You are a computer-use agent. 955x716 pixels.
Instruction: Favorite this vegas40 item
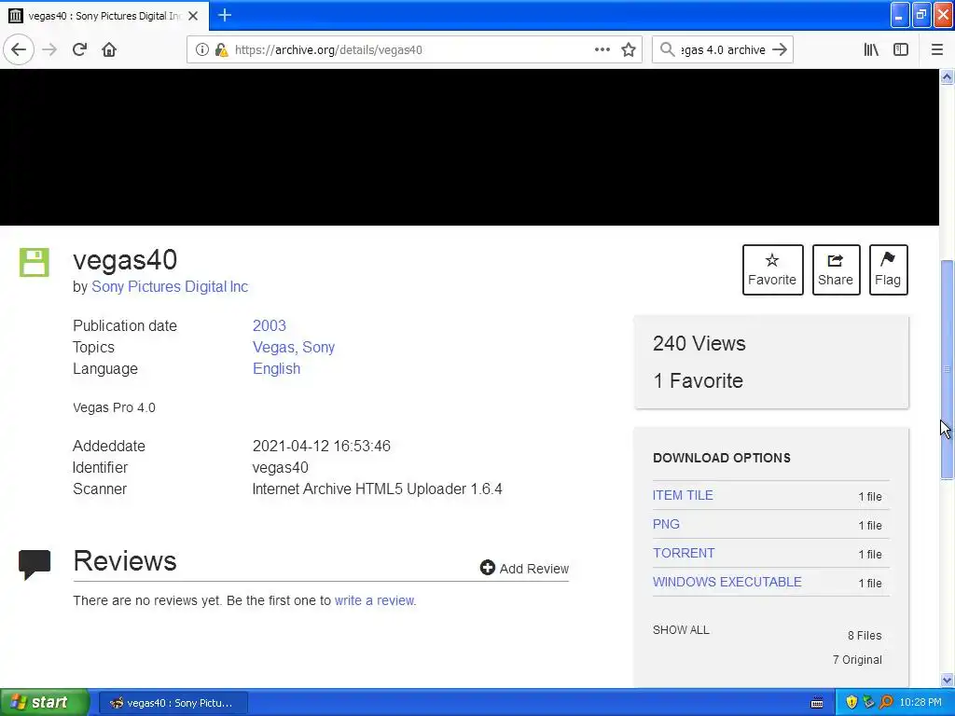click(x=772, y=269)
